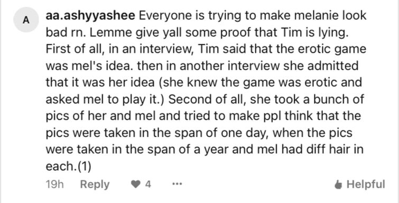View who liked via the 4 count

point(148,184)
